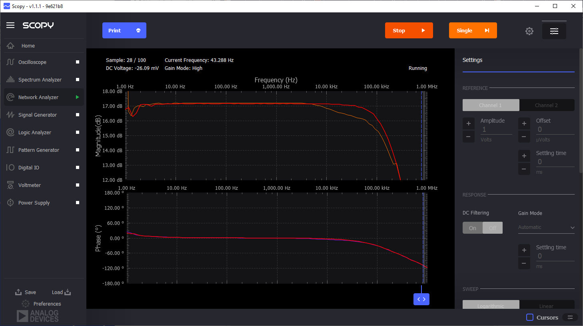Turn DC Filtering off

pyautogui.click(x=493, y=228)
